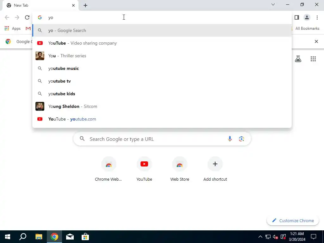Open a new tab with the plus button
324x243 pixels.
[85, 5]
